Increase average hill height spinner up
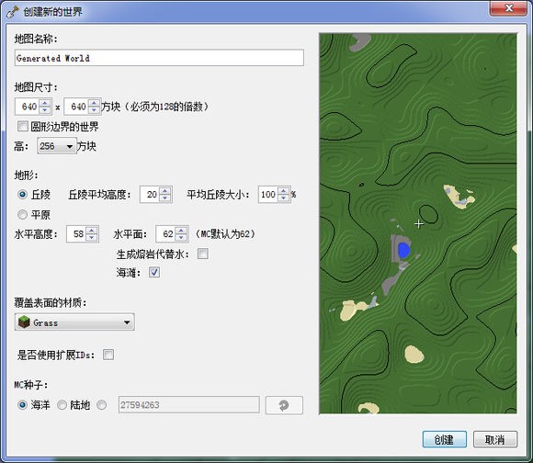Image resolution: width=533 pixels, height=463 pixels. [165, 191]
